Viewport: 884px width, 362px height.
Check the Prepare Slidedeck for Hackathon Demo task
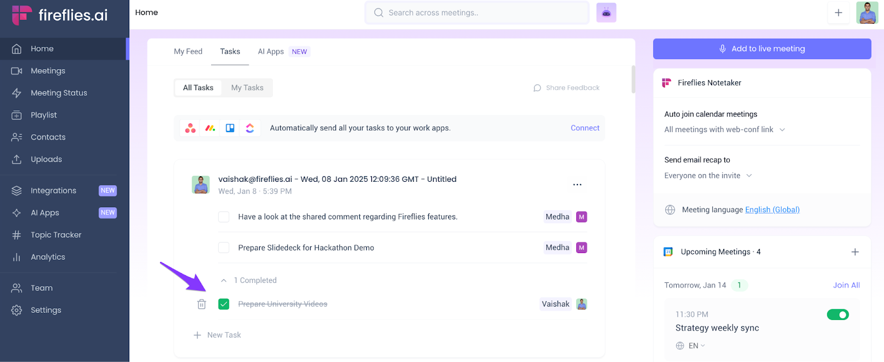(x=224, y=248)
